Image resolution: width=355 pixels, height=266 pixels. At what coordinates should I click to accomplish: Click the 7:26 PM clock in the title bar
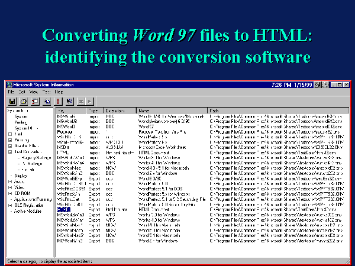pyautogui.click(x=281, y=85)
